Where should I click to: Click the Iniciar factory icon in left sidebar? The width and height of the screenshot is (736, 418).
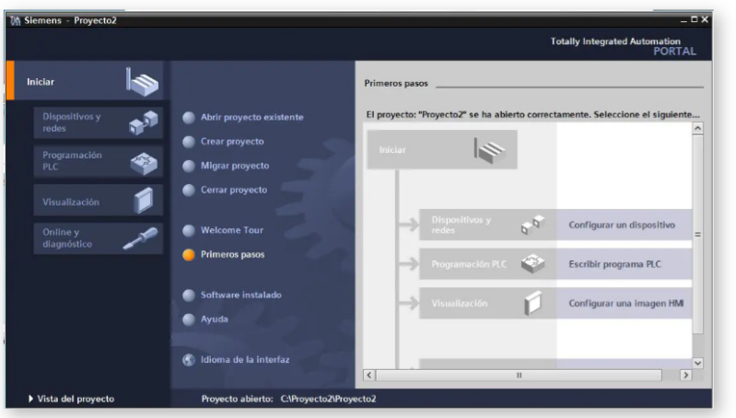[142, 82]
